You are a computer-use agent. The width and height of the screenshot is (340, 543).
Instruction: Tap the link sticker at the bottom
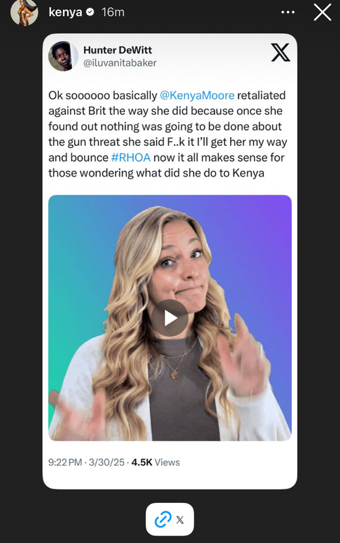coord(170,519)
